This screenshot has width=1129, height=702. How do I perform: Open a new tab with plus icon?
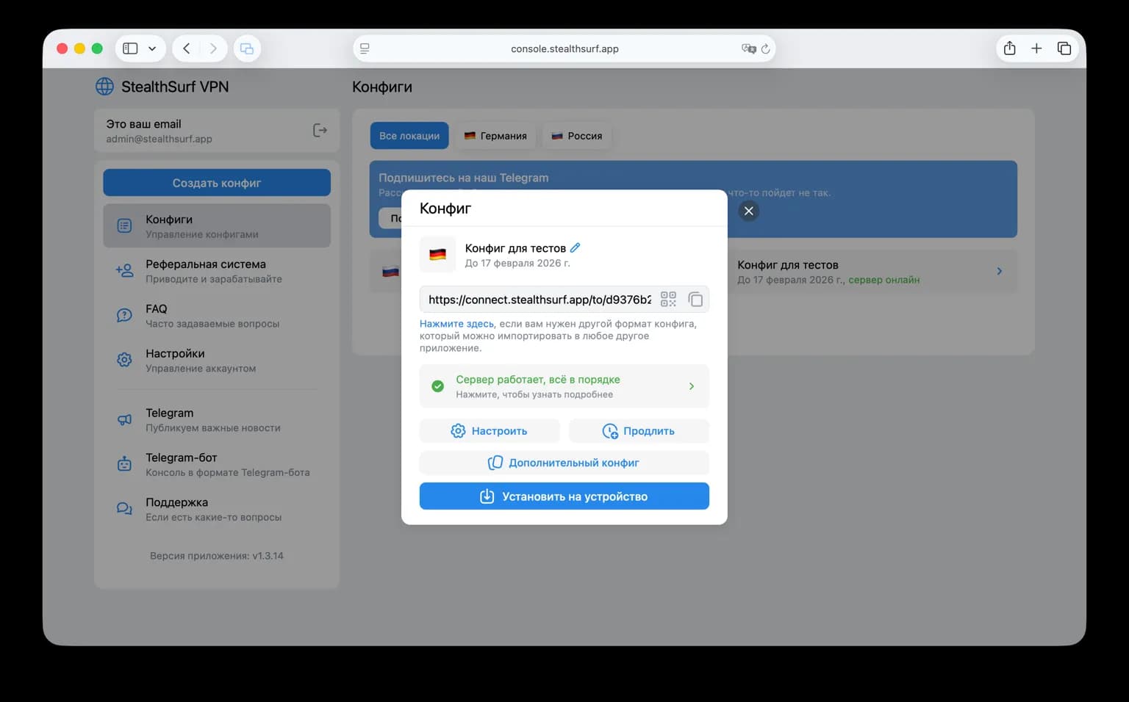1036,48
